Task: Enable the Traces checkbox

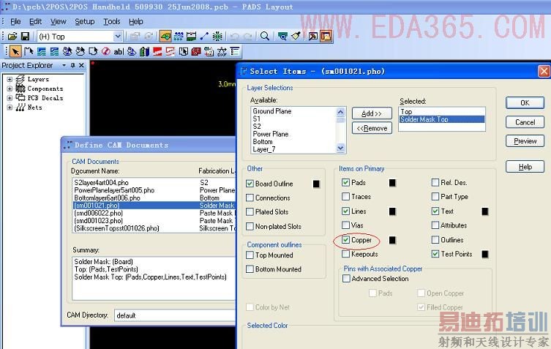Action: click(x=346, y=196)
